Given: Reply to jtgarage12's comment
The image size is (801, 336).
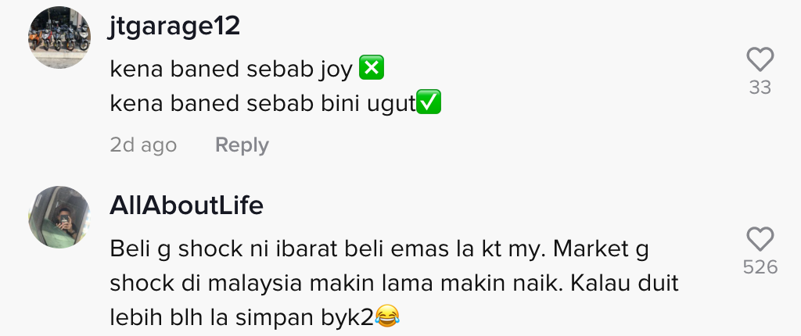Looking at the screenshot, I should pos(242,145).
